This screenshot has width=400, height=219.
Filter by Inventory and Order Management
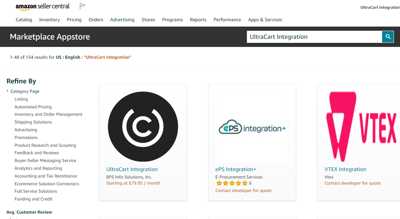[48, 114]
